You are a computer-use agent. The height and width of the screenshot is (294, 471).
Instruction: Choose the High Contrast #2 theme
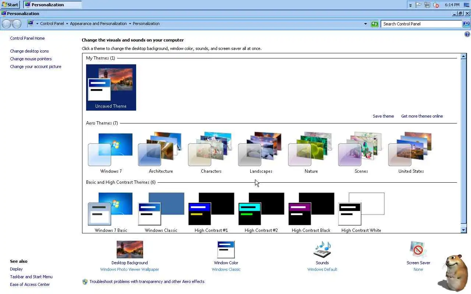(261, 212)
